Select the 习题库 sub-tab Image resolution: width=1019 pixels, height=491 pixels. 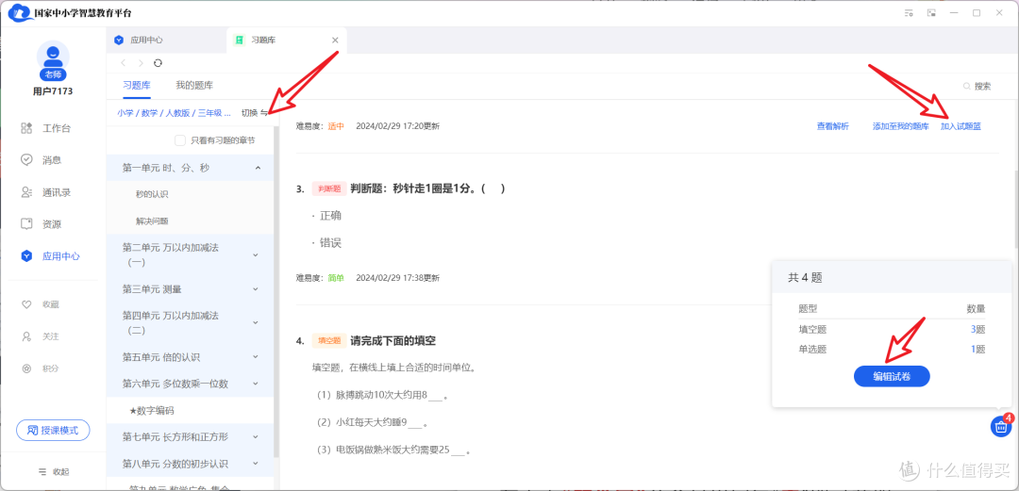click(x=137, y=86)
